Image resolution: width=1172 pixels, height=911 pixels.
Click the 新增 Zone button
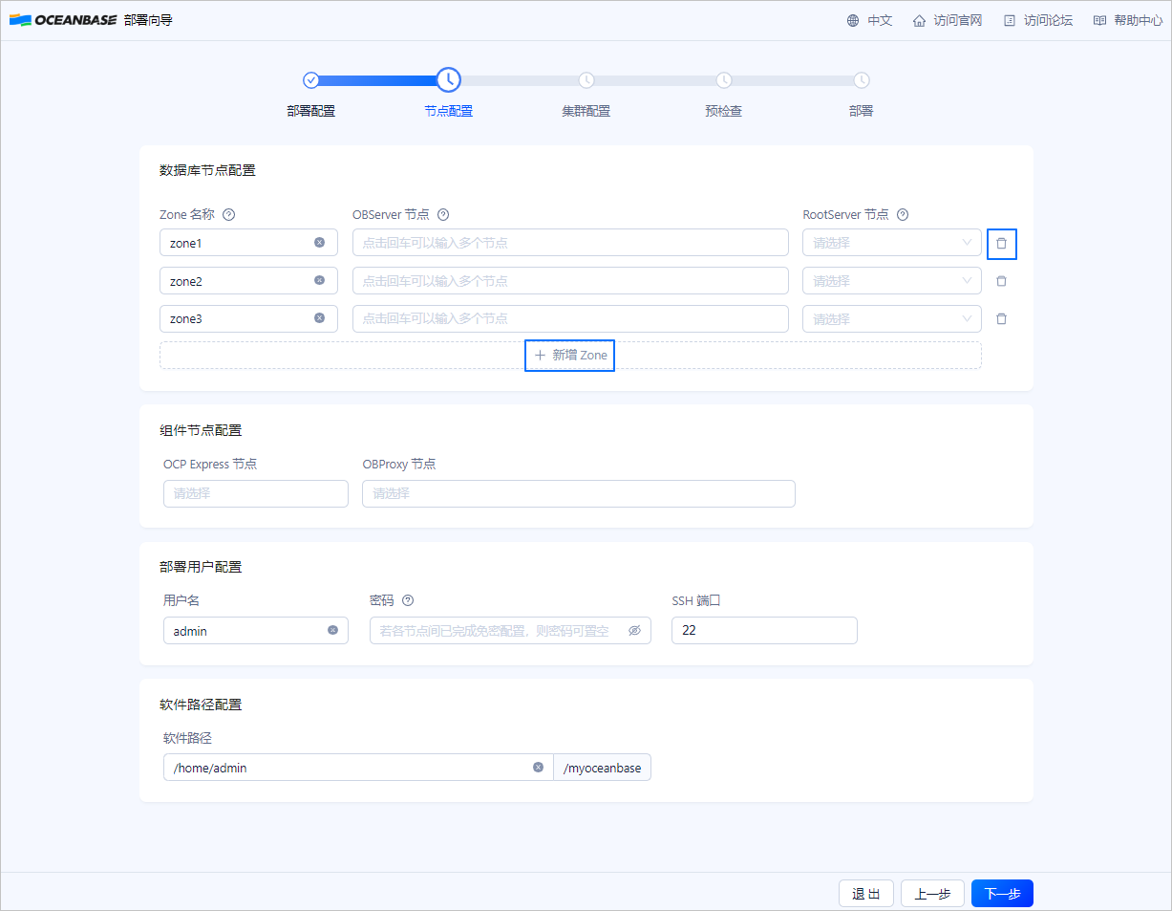pos(569,355)
